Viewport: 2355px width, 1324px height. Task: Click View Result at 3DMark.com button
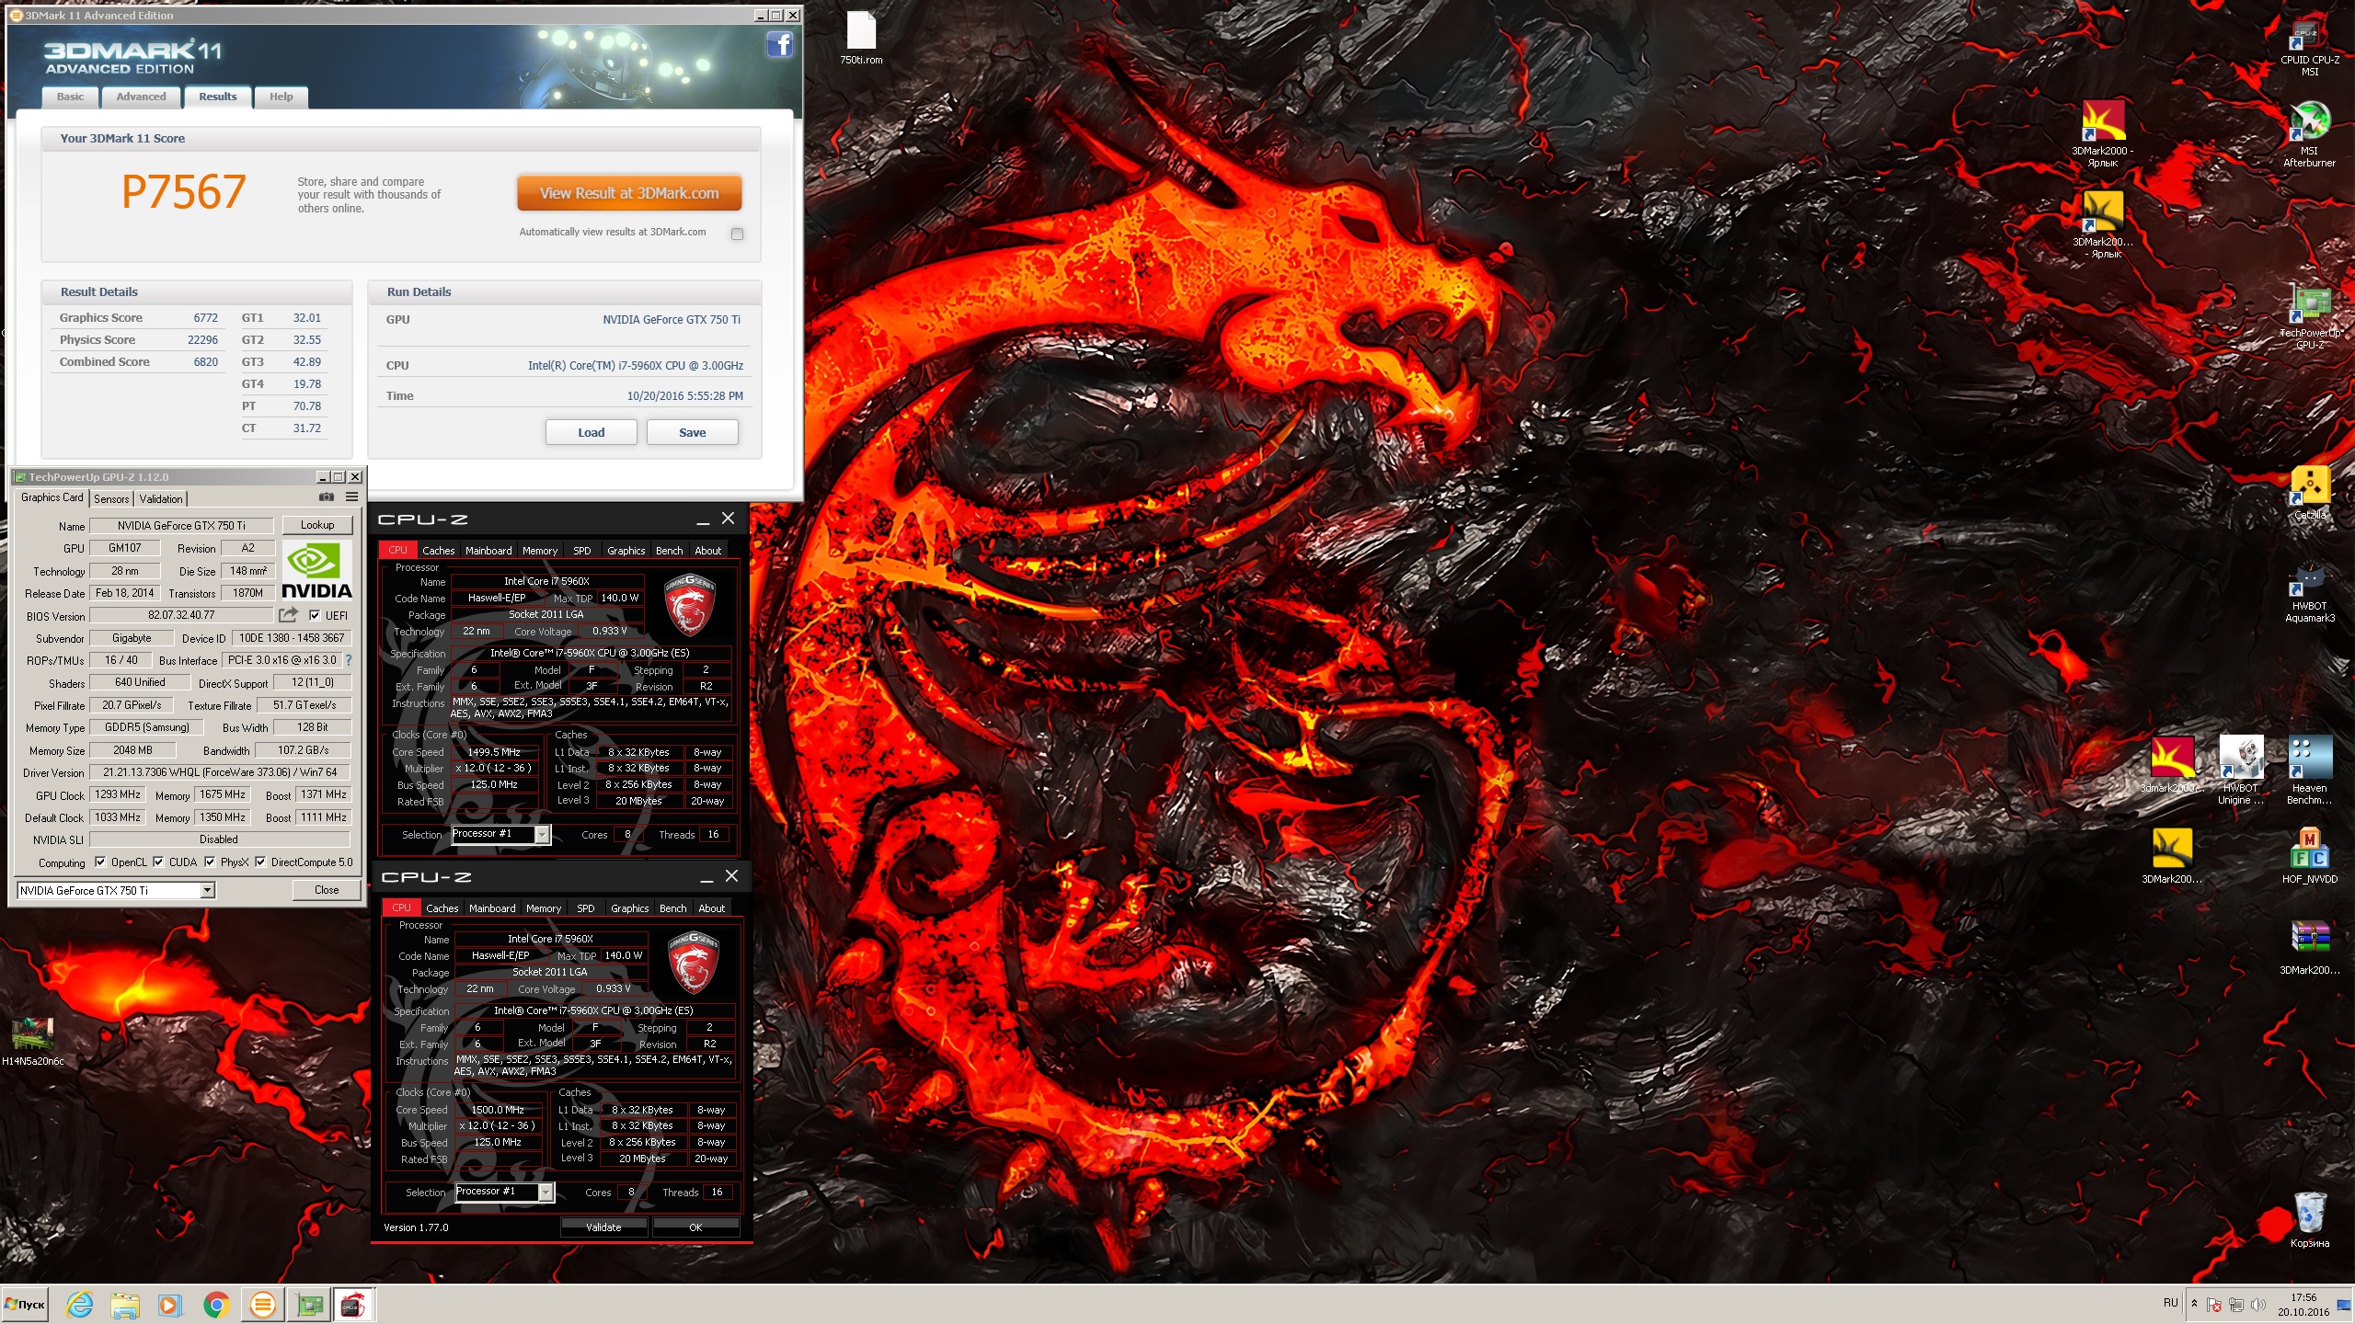point(629,193)
